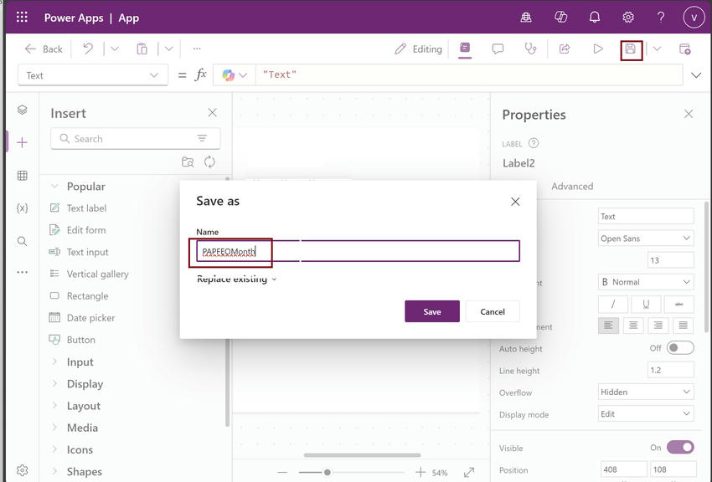Image resolution: width=712 pixels, height=482 pixels.
Task: Open the App checker stethoscope
Action: [x=530, y=49]
